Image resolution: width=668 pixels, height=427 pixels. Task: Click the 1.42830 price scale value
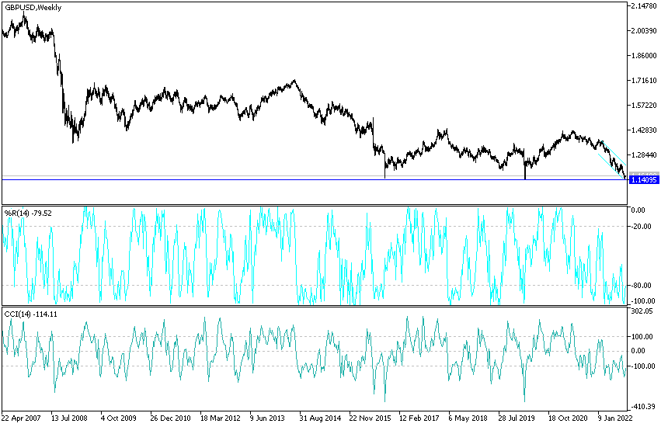[x=644, y=130]
